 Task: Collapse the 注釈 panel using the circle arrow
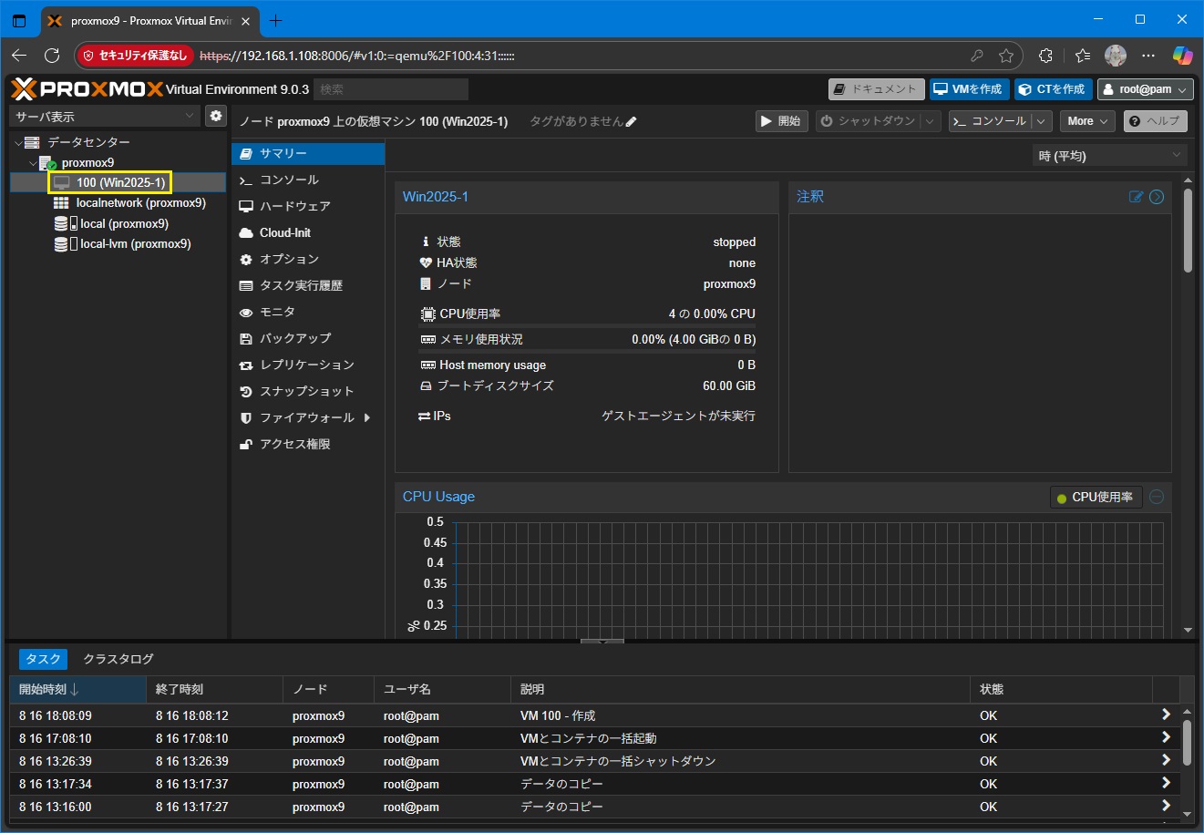point(1157,197)
